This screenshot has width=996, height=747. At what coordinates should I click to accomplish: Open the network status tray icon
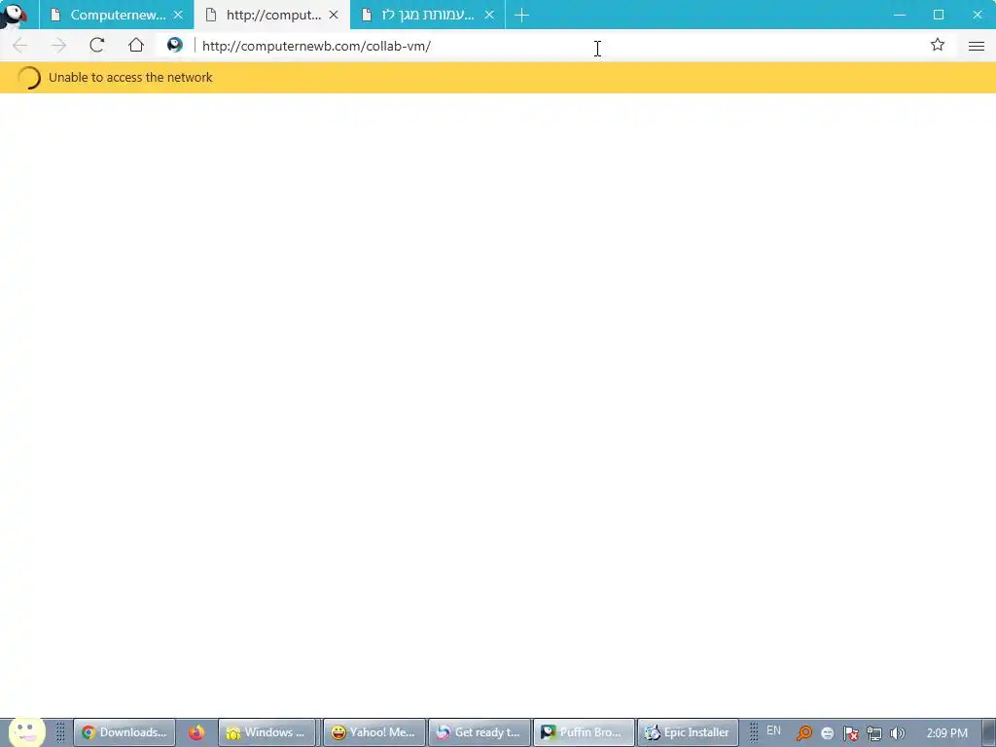(x=874, y=733)
